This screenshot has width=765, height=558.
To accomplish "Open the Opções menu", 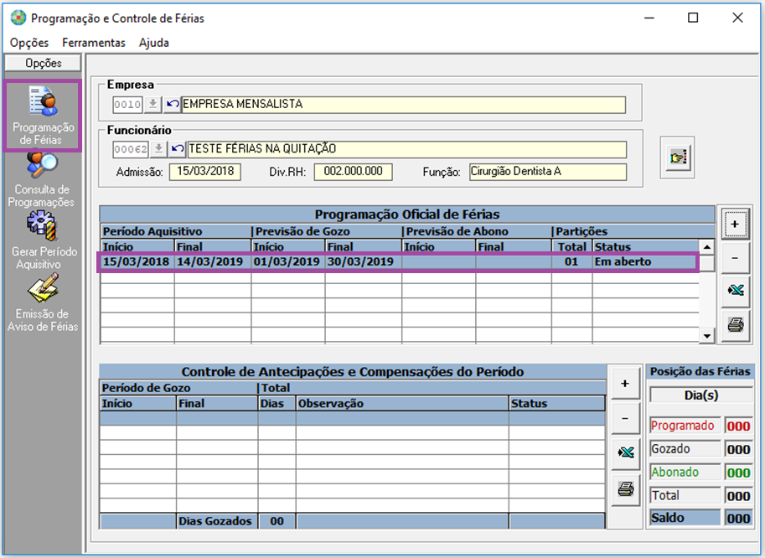I will tap(29, 43).
